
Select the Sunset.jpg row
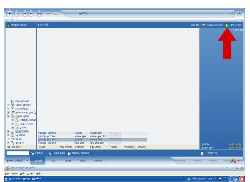(92, 140)
